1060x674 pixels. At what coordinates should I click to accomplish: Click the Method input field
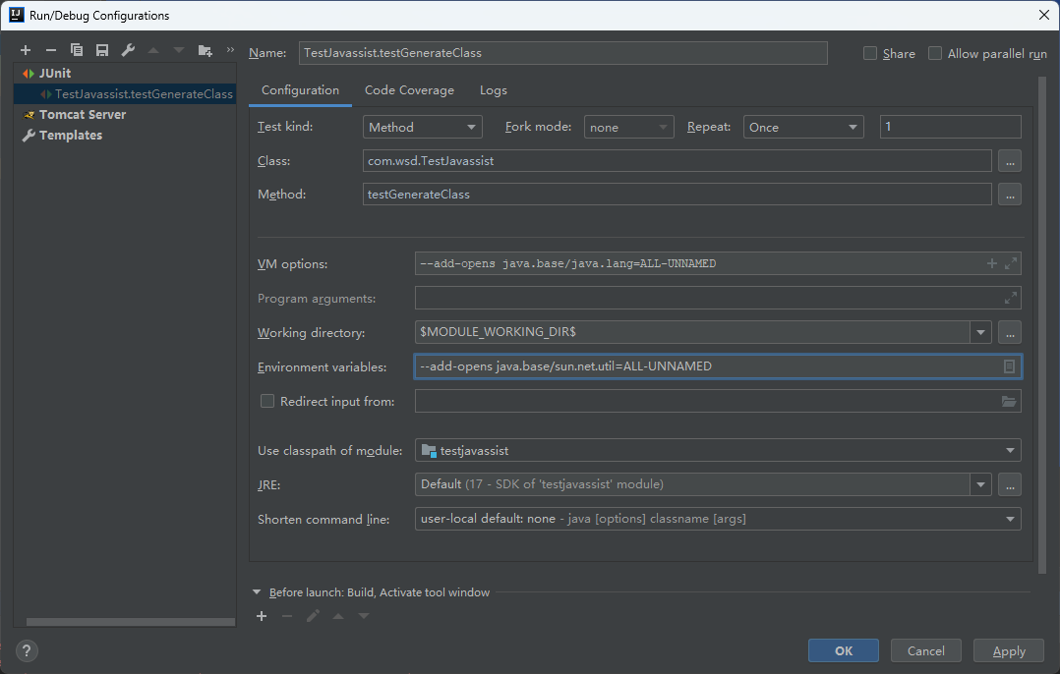coord(677,195)
